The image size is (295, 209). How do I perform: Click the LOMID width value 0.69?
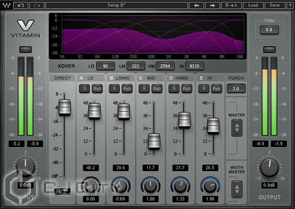coord(120,199)
